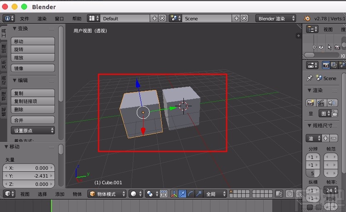Enable the first visible layer button
The width and height of the screenshot is (346, 212).
tap(231, 192)
